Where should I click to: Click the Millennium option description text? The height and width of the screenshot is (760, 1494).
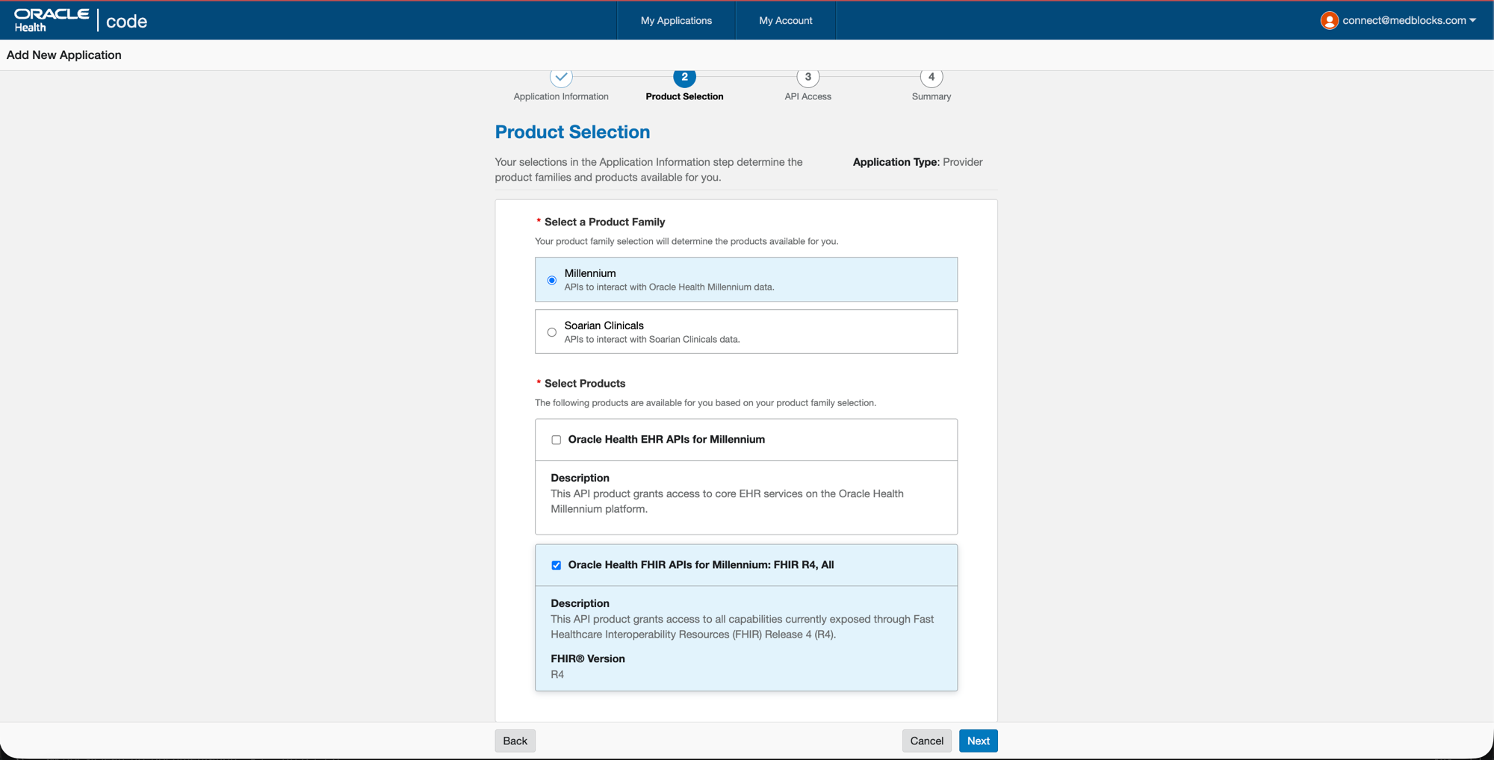coord(669,287)
